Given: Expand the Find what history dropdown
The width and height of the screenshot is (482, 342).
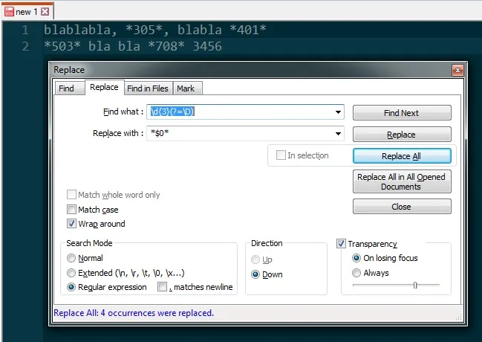Looking at the screenshot, I should [x=338, y=112].
